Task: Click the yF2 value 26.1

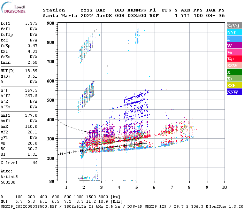Action: (x=32, y=132)
